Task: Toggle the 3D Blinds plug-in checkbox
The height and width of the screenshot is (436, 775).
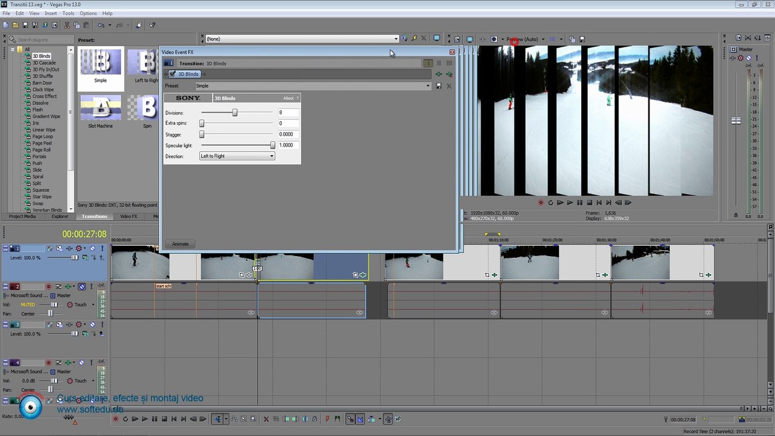Action: (x=173, y=74)
